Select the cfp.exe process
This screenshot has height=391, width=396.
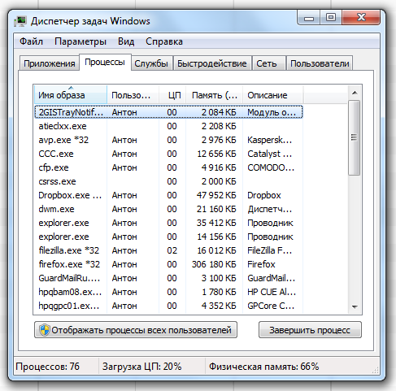coord(168,167)
